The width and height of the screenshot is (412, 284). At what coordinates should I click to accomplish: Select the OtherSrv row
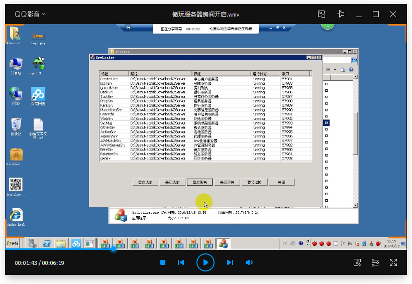pos(205,127)
